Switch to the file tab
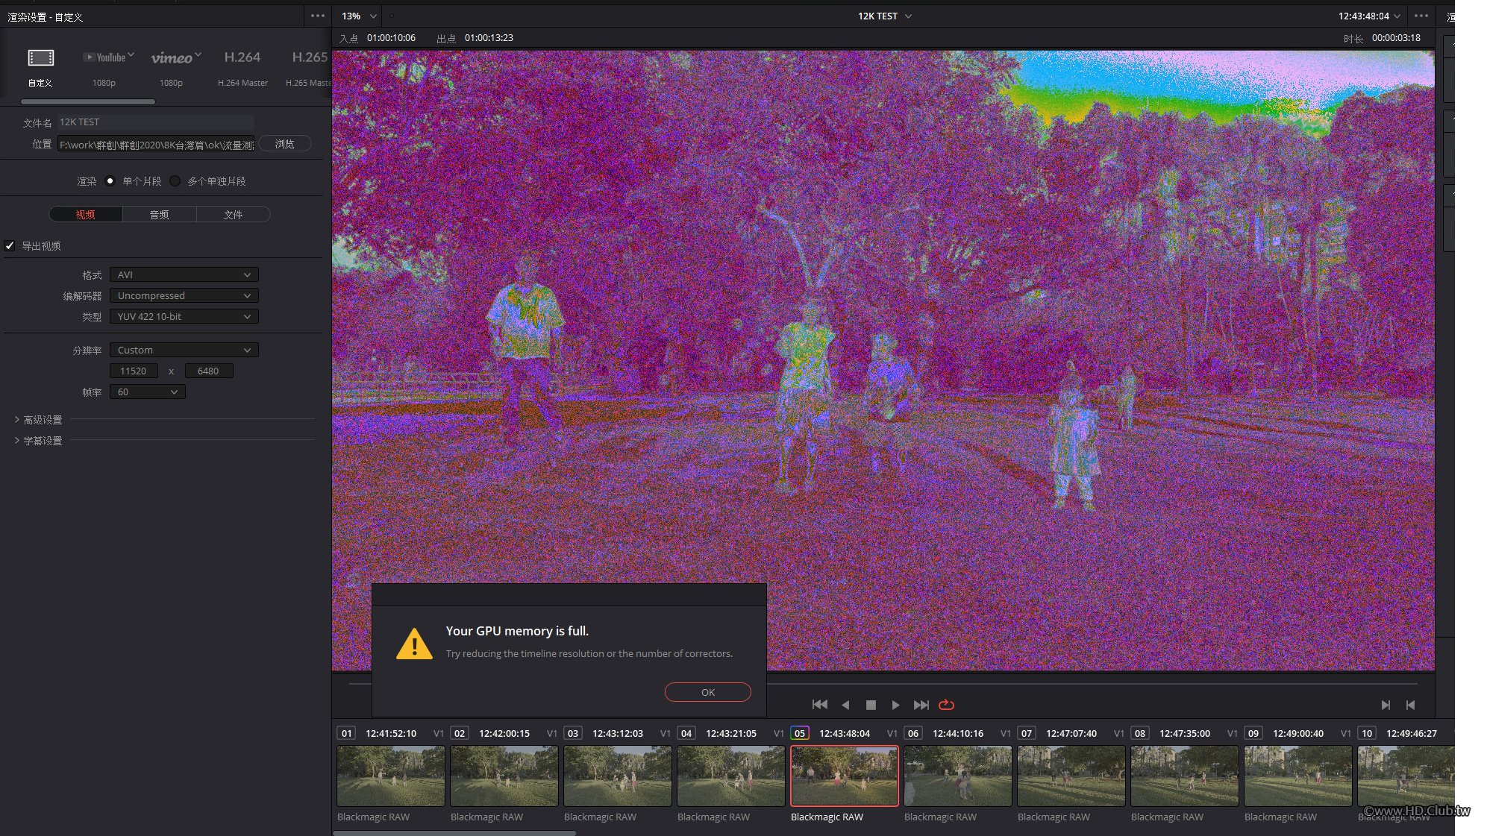 coord(233,215)
